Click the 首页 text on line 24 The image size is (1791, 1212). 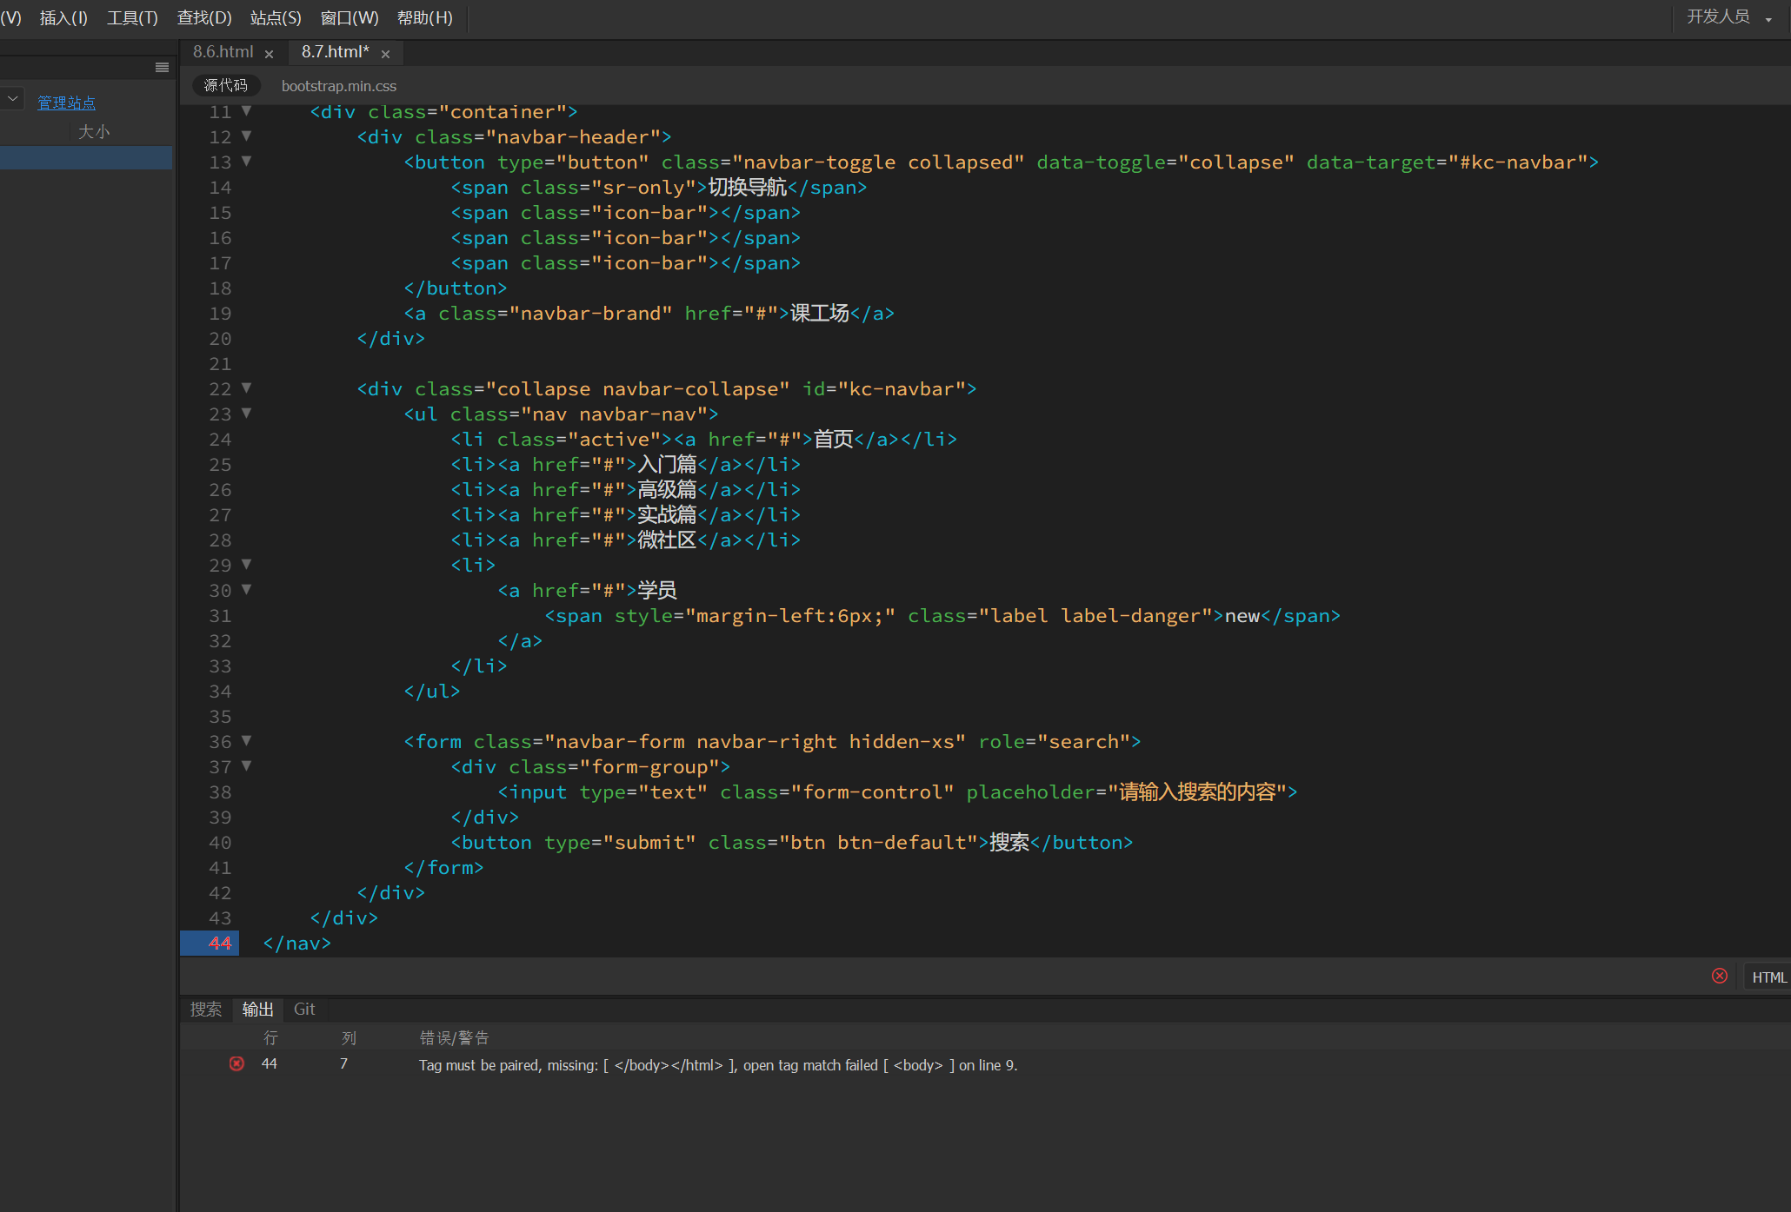click(833, 439)
